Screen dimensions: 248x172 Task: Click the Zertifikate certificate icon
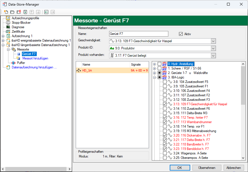pyautogui.click(x=8, y=32)
